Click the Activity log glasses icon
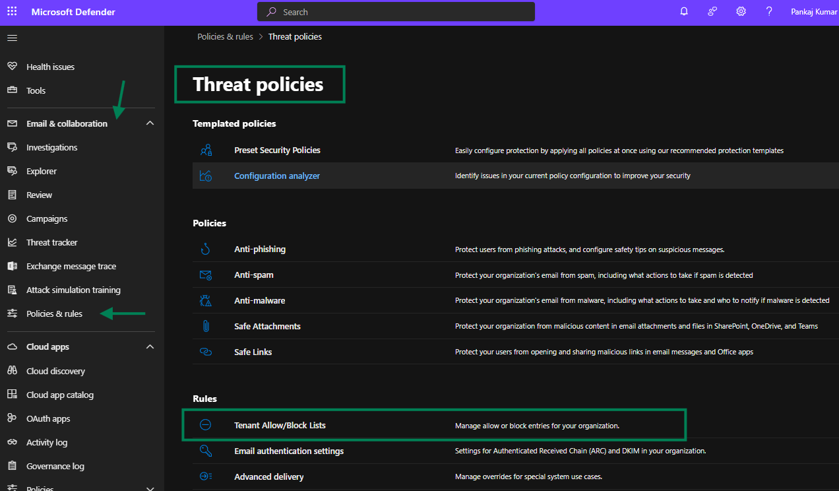This screenshot has width=839, height=491. click(12, 442)
